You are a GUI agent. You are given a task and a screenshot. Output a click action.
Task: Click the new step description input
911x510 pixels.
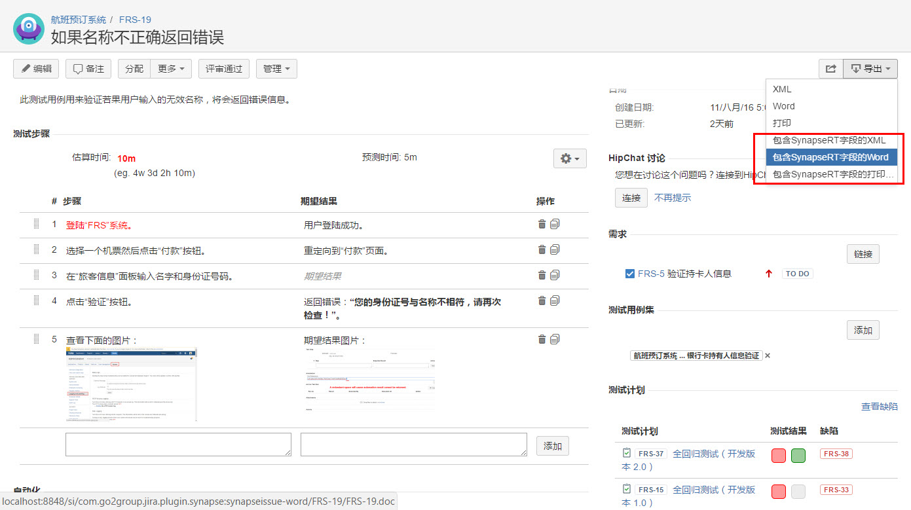tap(178, 444)
